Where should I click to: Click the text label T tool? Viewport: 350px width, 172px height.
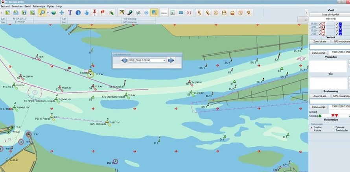pos(70,13)
